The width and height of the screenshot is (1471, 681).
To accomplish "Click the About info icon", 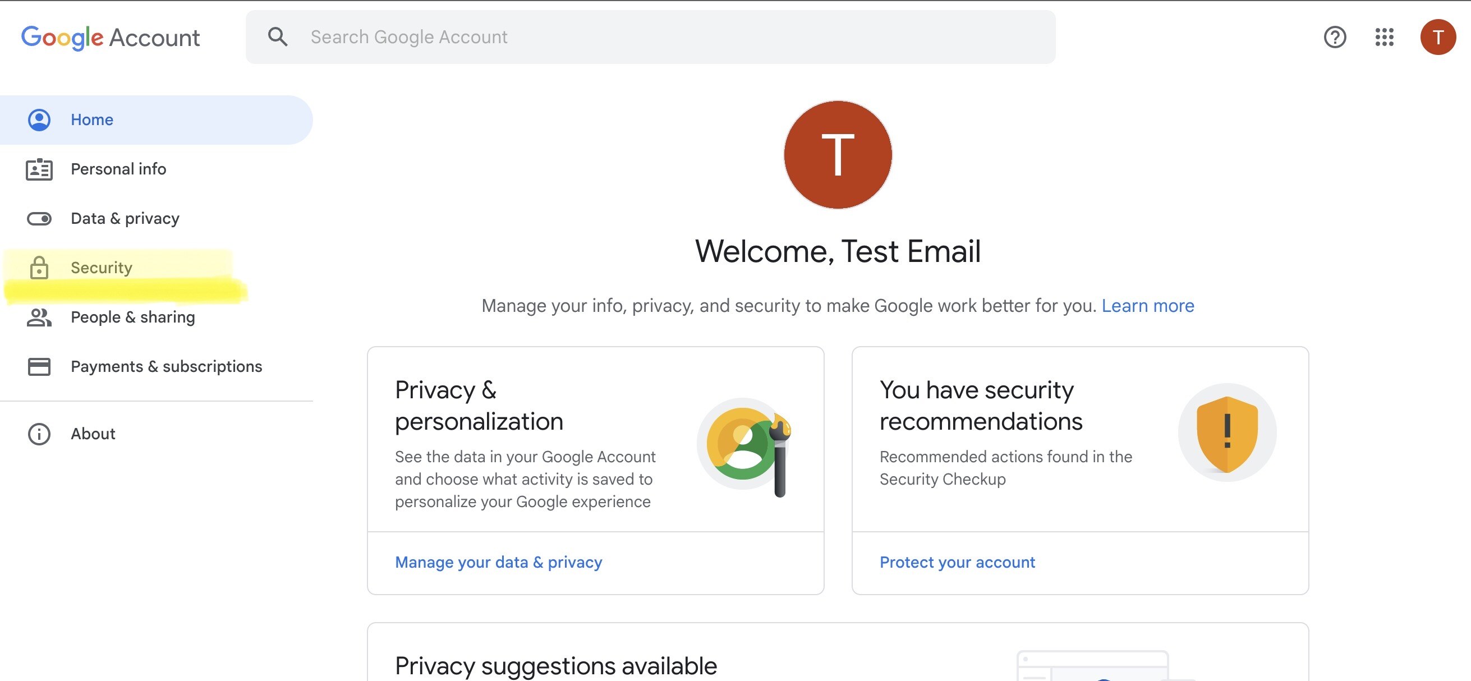I will 39,434.
